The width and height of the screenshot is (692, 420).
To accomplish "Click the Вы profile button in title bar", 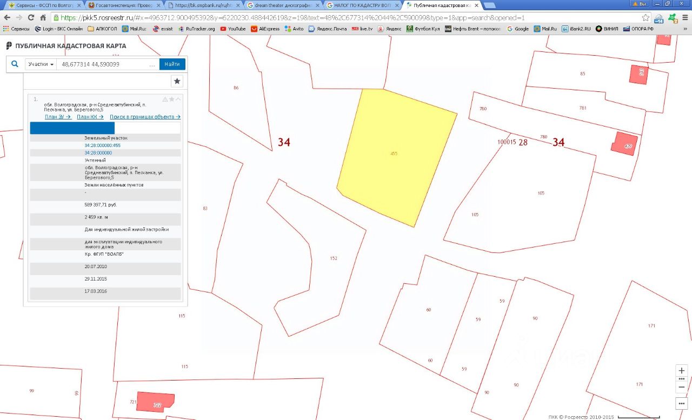I will (640, 3).
